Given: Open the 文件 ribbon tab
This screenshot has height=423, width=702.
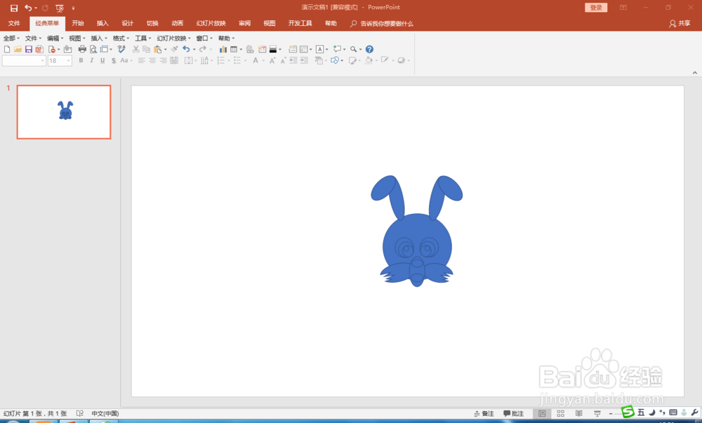Looking at the screenshot, I should (14, 23).
